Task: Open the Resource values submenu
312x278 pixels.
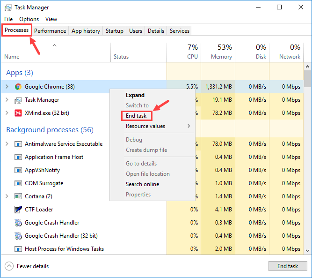Action: click(158, 126)
